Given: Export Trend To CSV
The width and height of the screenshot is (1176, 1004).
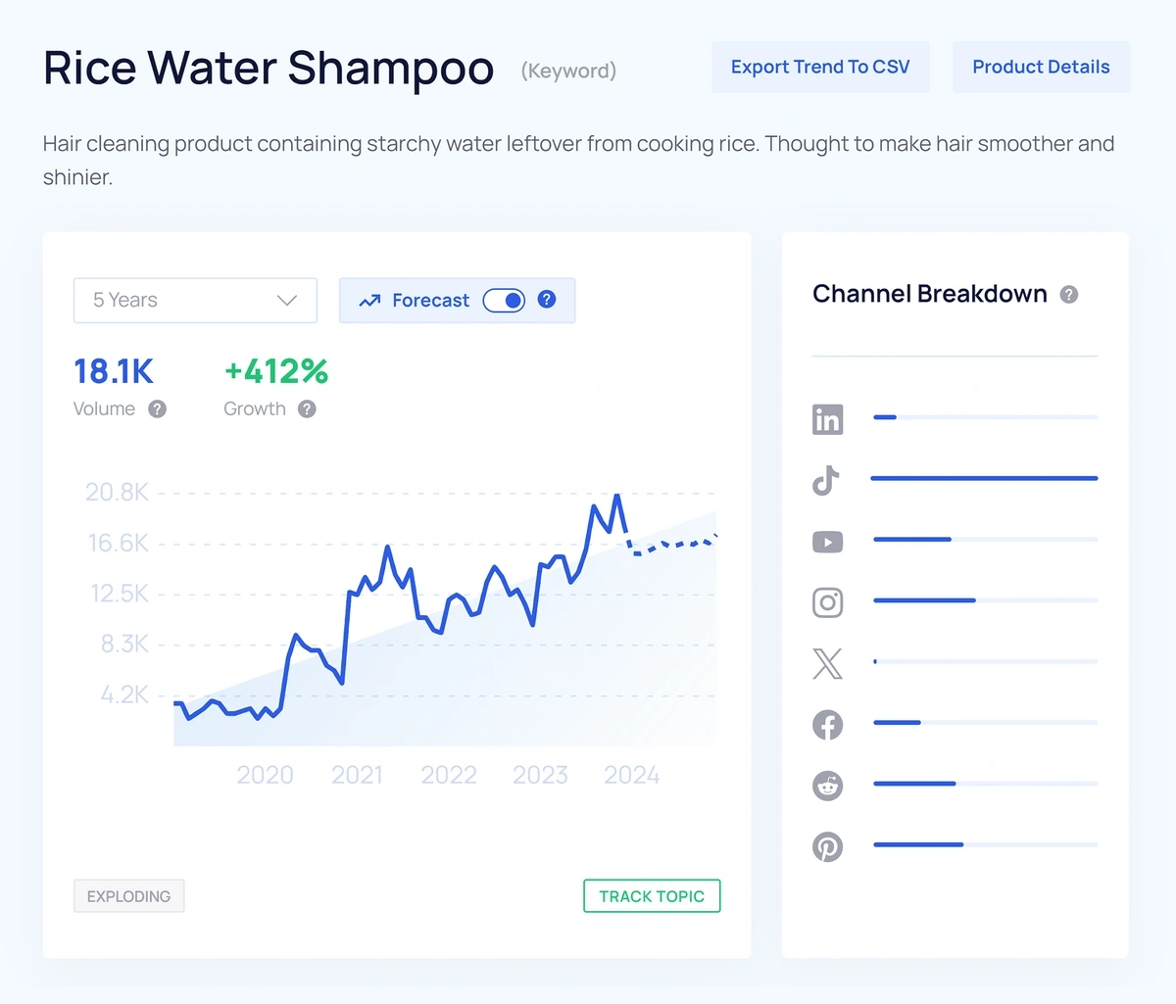Looking at the screenshot, I should tap(820, 68).
